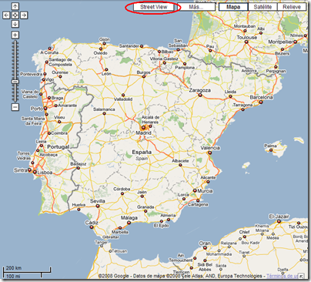This screenshot has width=311, height=282.
Task: Click the Santiago de Compostela label
Action: point(61,62)
